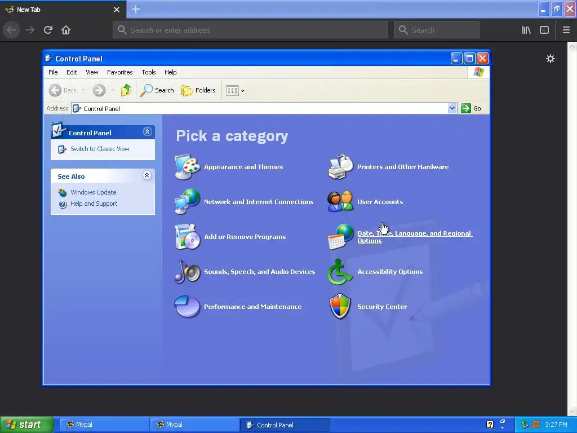Click the taskbar clock 3:27 PM

point(556,425)
